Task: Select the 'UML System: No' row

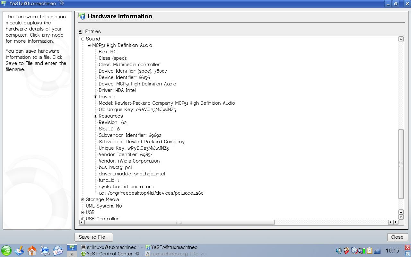Action: tap(104, 206)
